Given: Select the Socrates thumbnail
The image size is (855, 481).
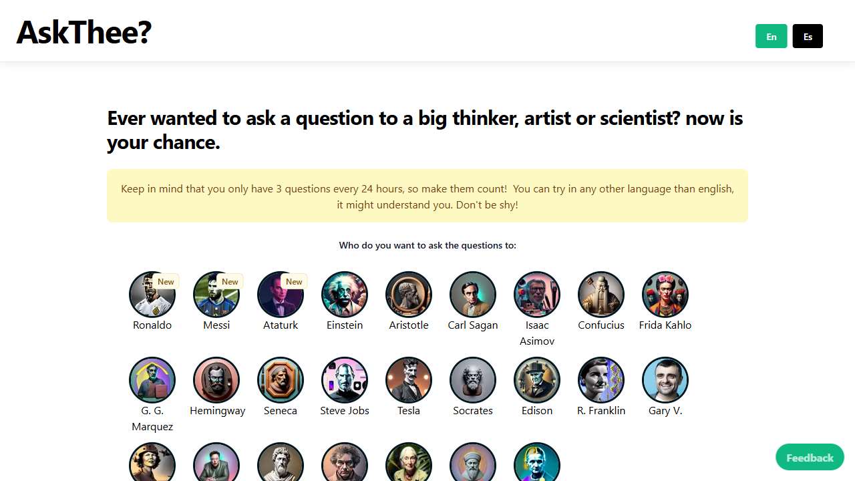Looking at the screenshot, I should coord(472,379).
